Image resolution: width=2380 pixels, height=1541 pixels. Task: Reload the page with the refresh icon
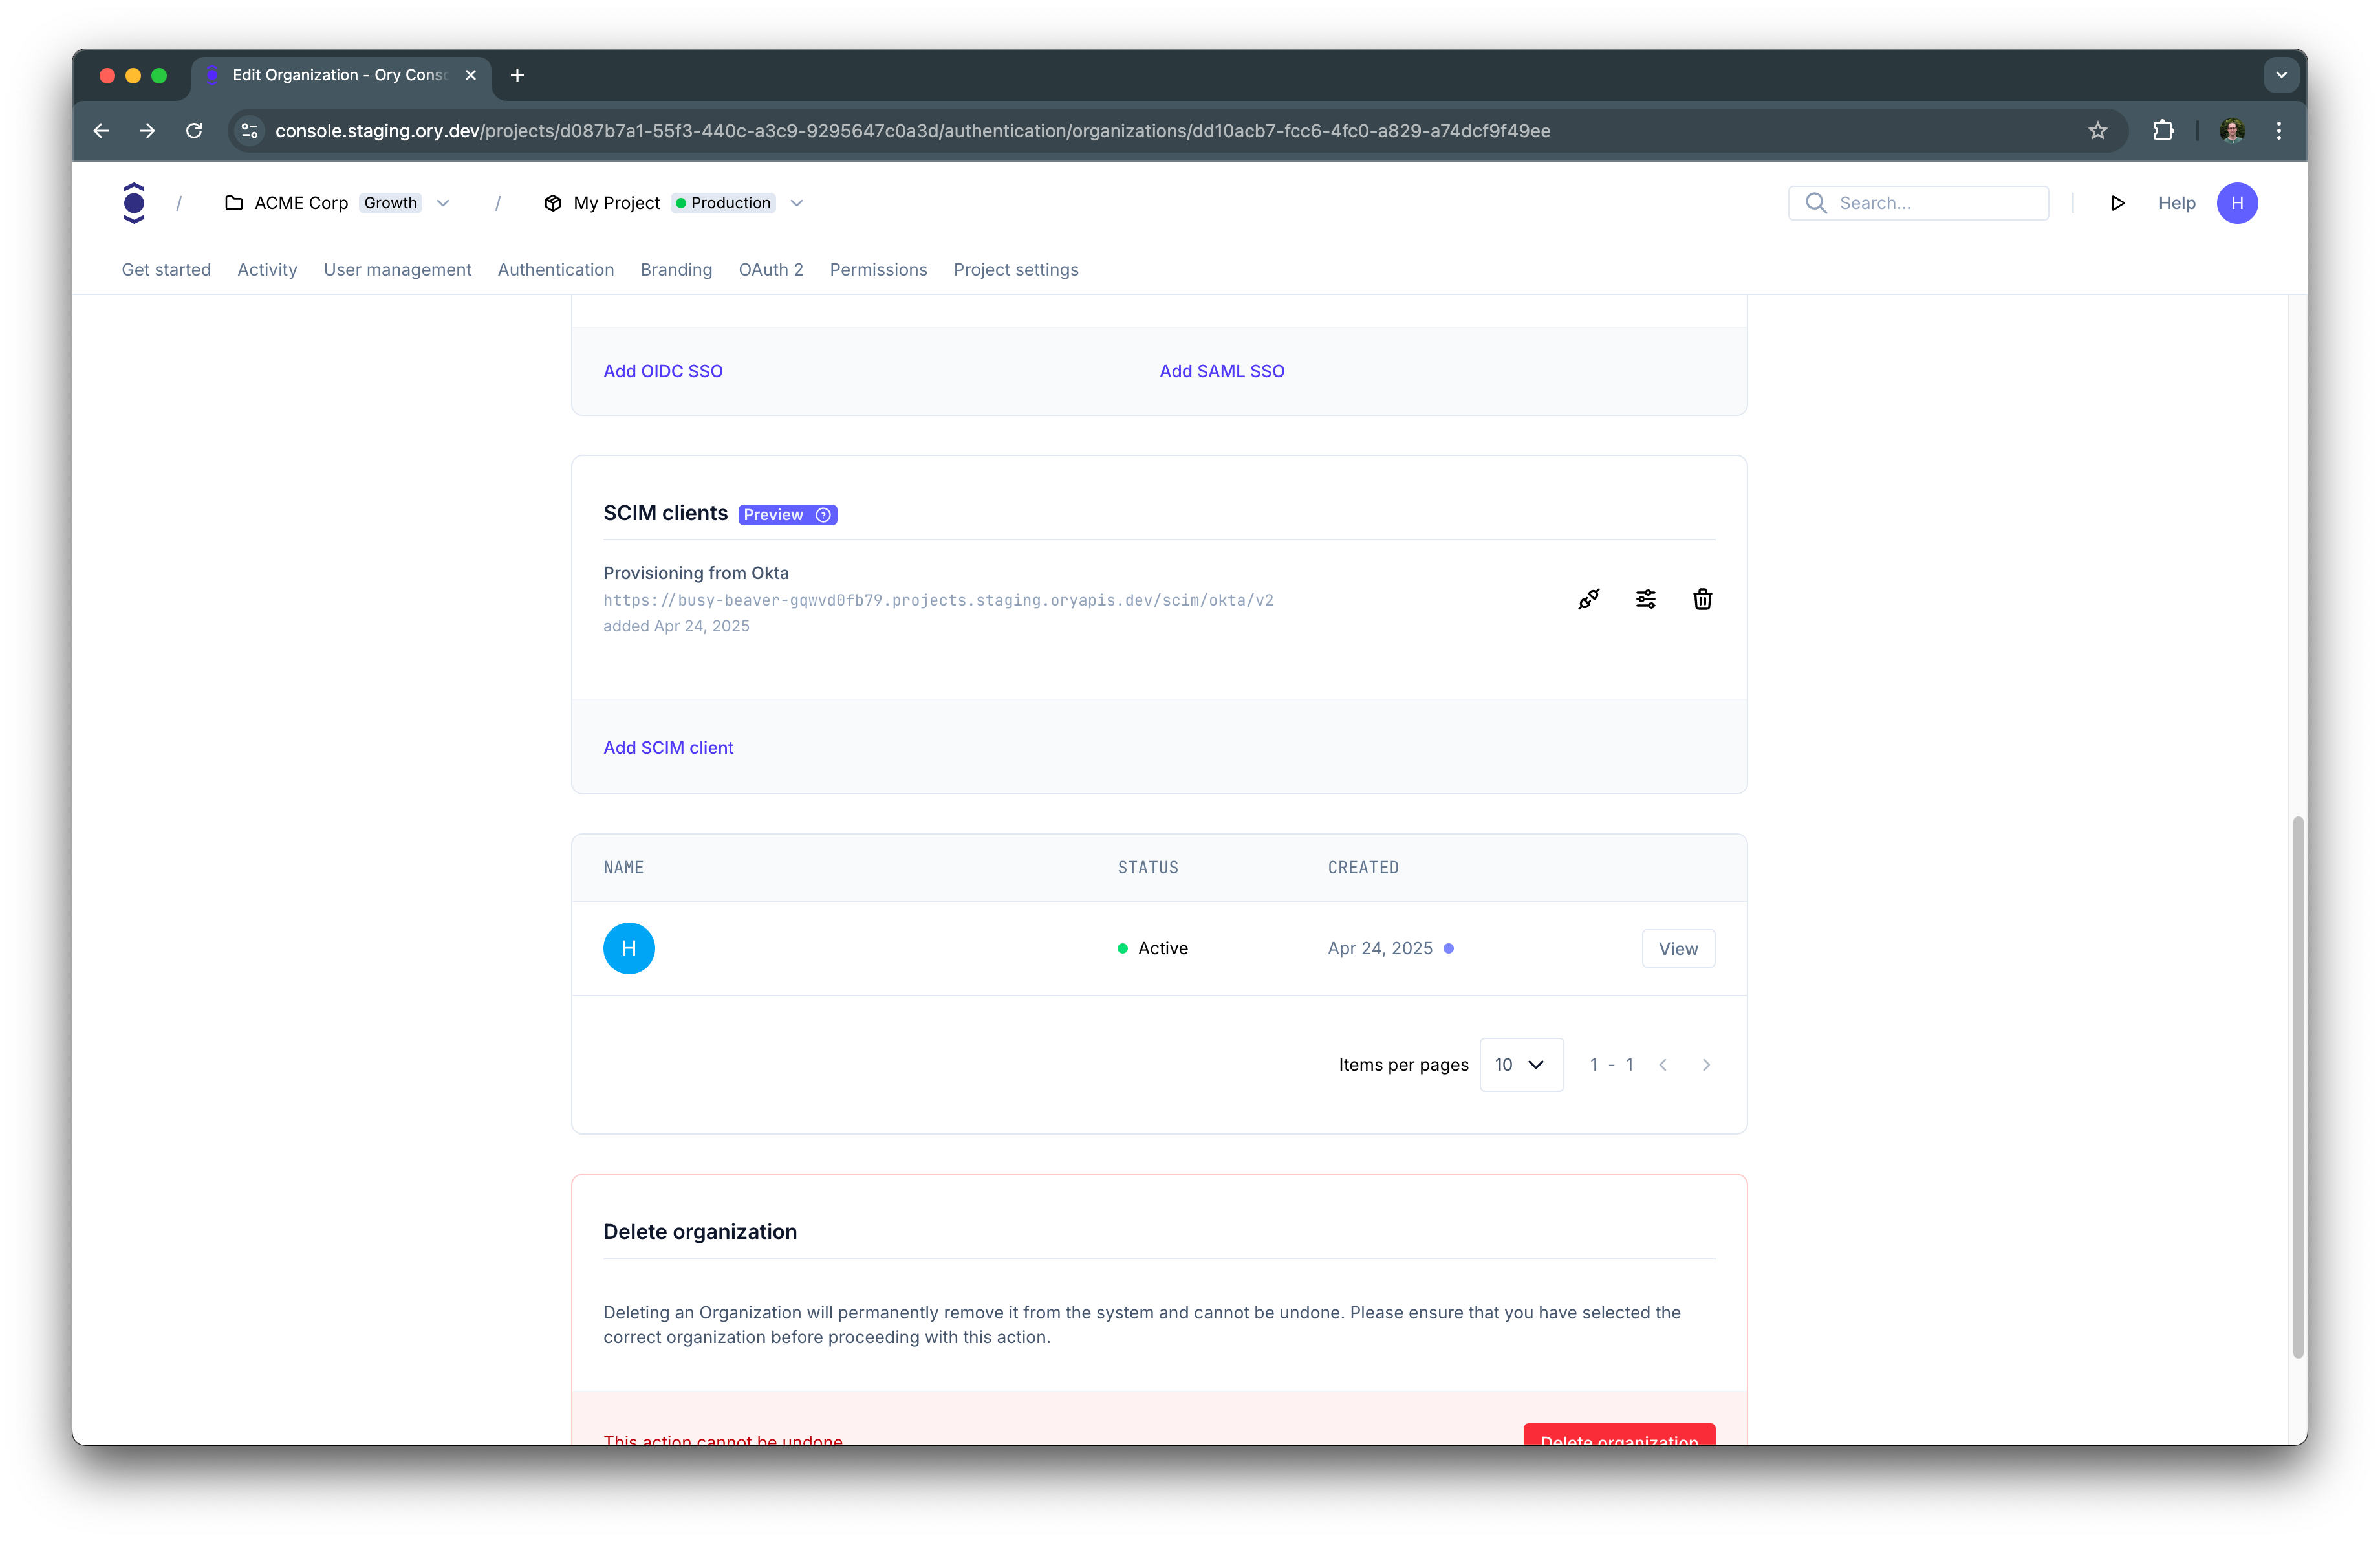tap(194, 131)
